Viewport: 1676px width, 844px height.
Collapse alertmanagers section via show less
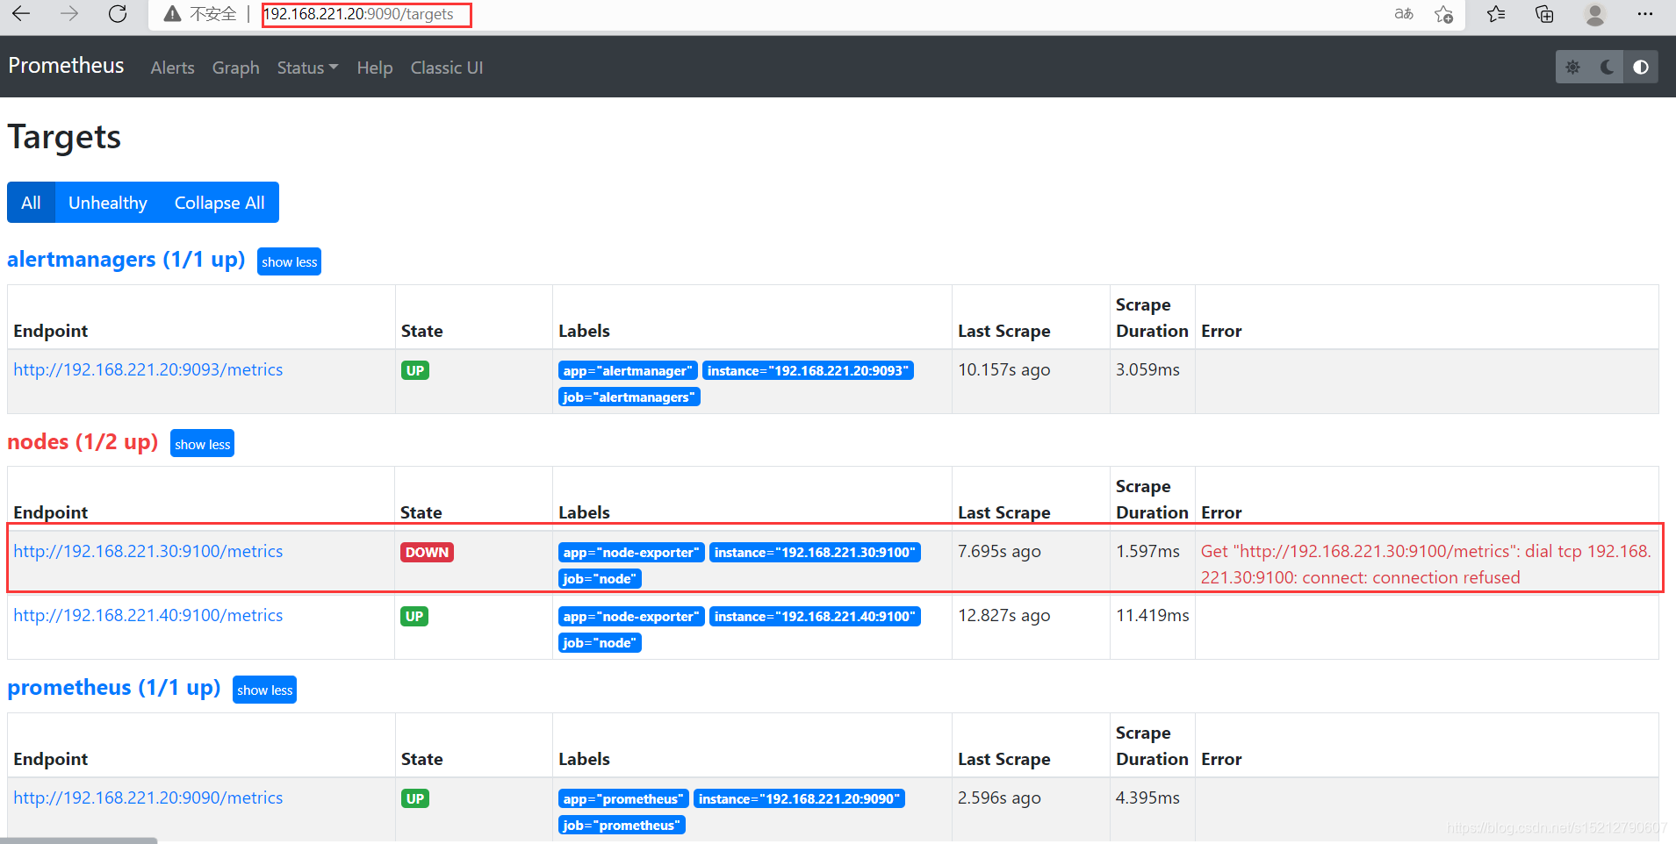tap(289, 261)
